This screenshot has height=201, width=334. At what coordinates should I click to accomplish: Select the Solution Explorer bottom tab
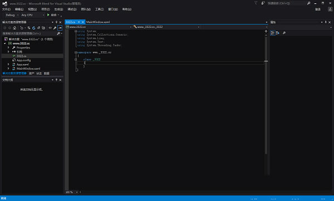pos(14,73)
